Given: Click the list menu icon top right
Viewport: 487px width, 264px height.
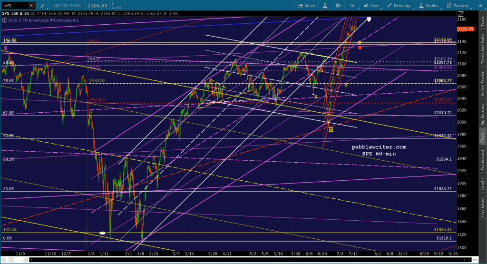Looking at the screenshot, I should coord(481,6).
